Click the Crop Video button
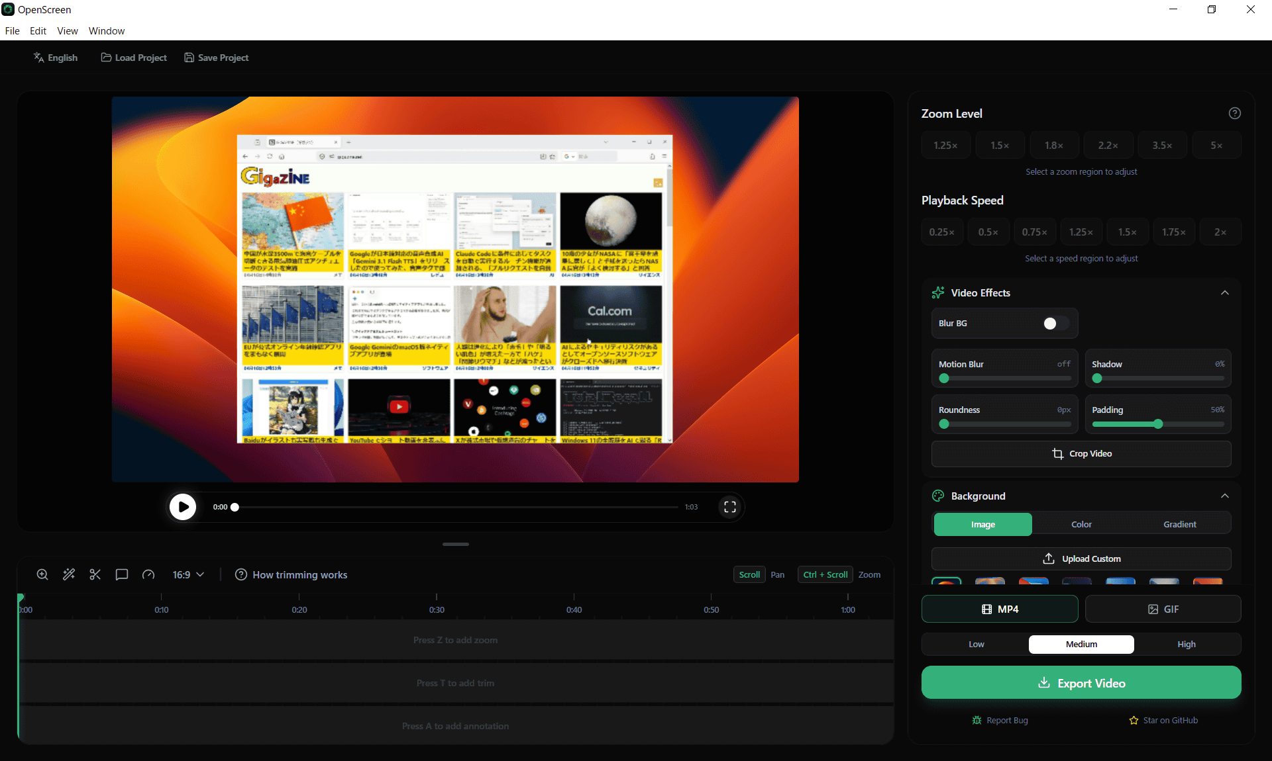Image resolution: width=1272 pixels, height=761 pixels. (x=1081, y=454)
